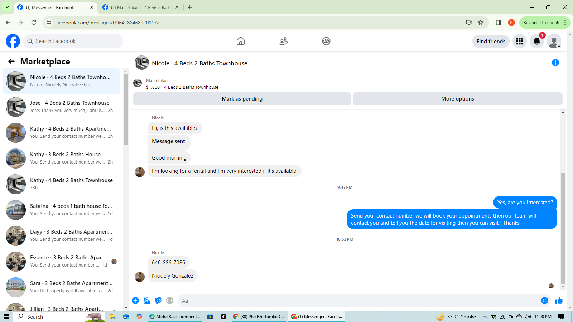Open Kathy 4 Beds 2 Baths Apartment chat
This screenshot has height=322, width=573.
click(x=62, y=132)
